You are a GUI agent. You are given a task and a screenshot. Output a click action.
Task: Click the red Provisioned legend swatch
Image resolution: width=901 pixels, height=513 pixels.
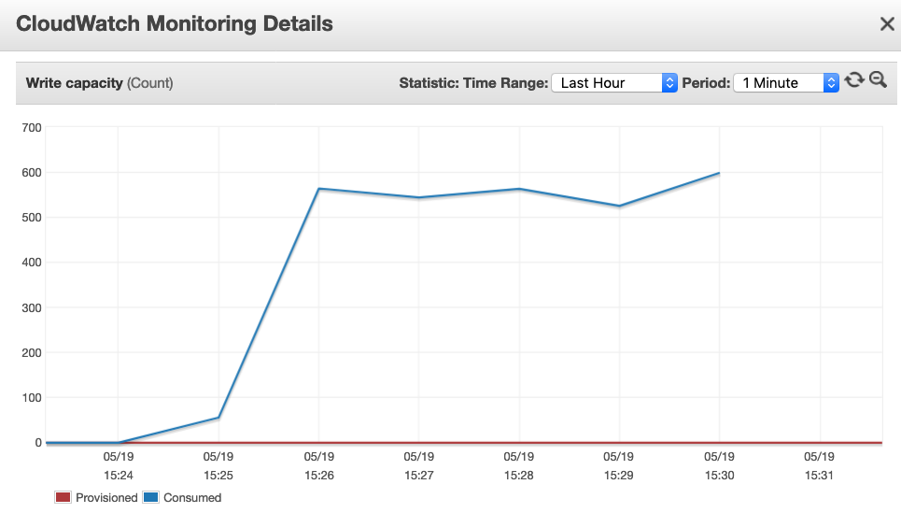(x=63, y=497)
